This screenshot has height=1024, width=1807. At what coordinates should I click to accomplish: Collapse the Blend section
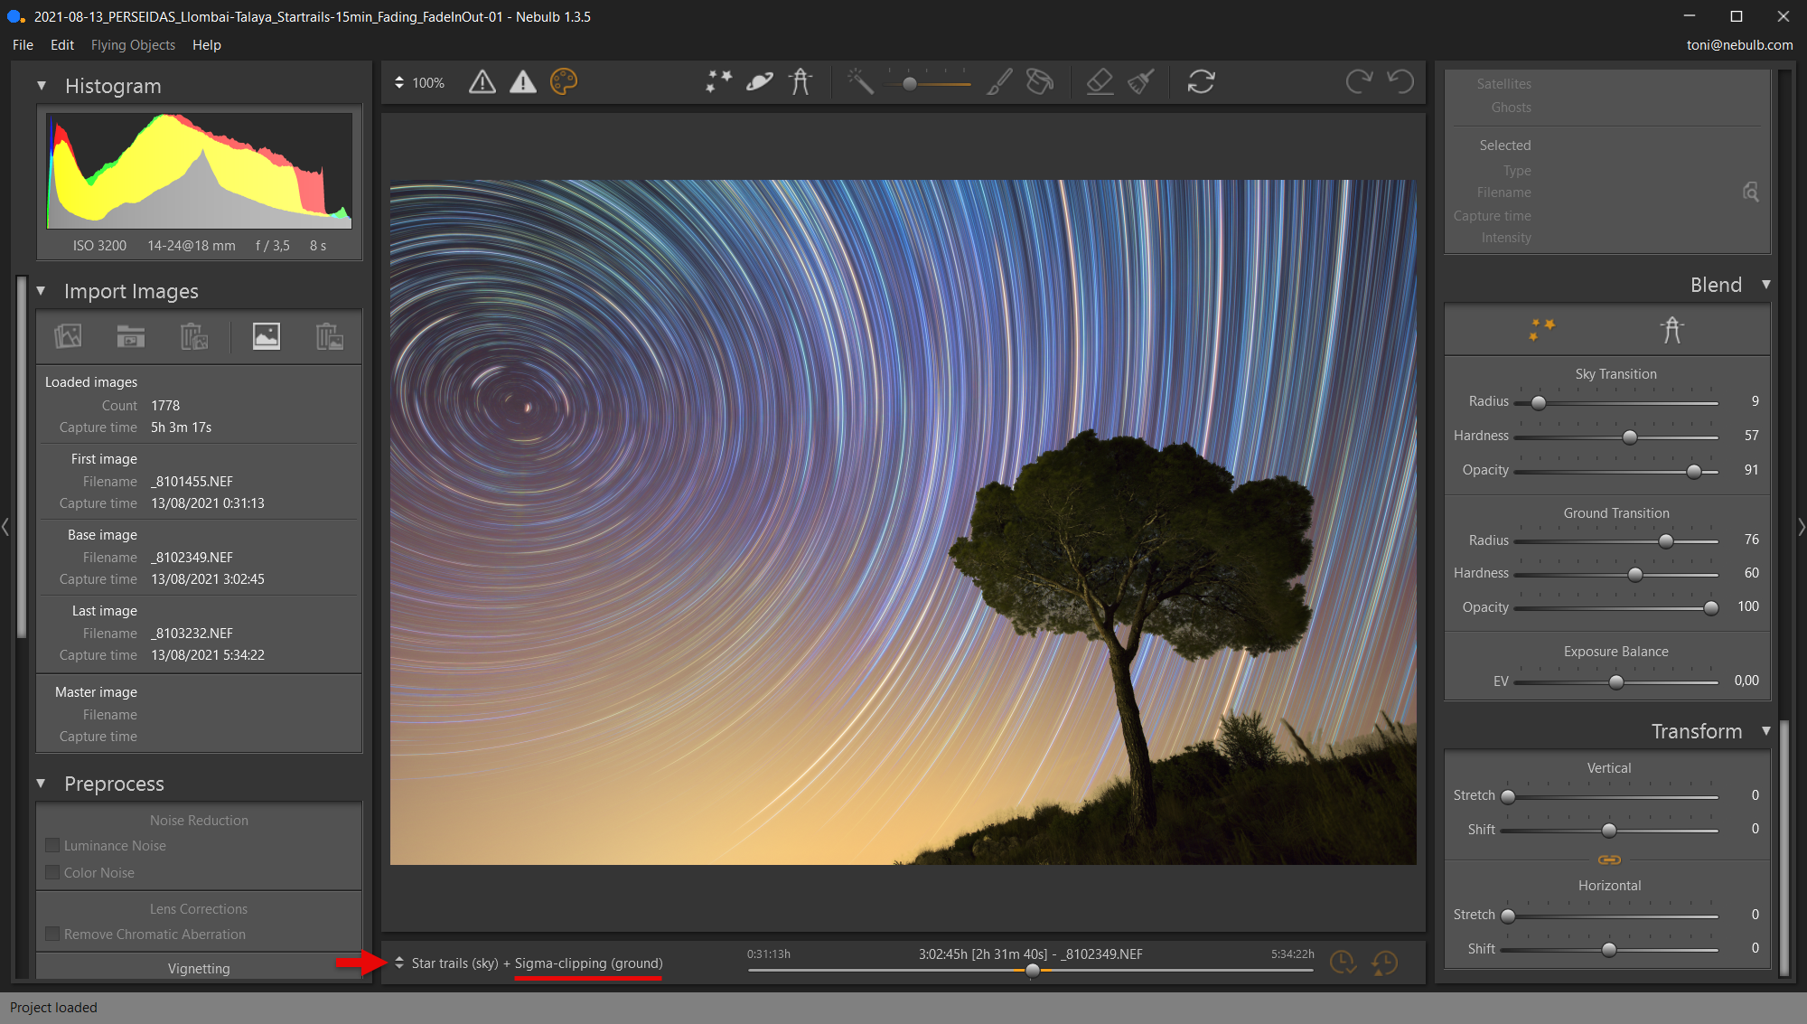tap(1766, 285)
